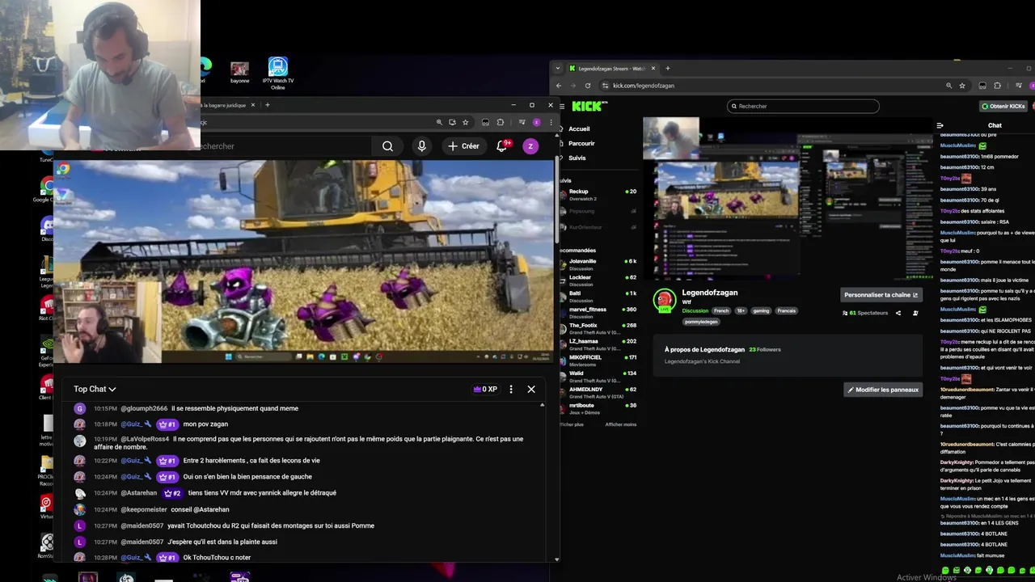Open extensions puzzle icon in YouTube browser window
This screenshot has height=582, width=1035.
click(500, 122)
